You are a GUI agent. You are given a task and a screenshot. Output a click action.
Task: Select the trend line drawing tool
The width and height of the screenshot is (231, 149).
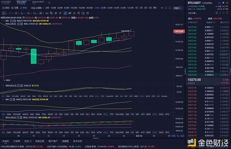click(10, 13)
